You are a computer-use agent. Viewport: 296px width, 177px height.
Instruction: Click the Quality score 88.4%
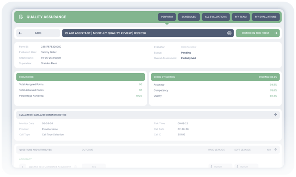click(x=273, y=96)
